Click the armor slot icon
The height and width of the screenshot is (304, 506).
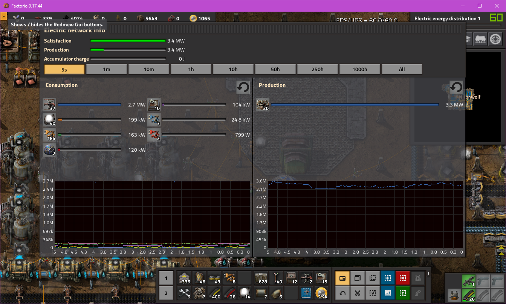[454, 295]
